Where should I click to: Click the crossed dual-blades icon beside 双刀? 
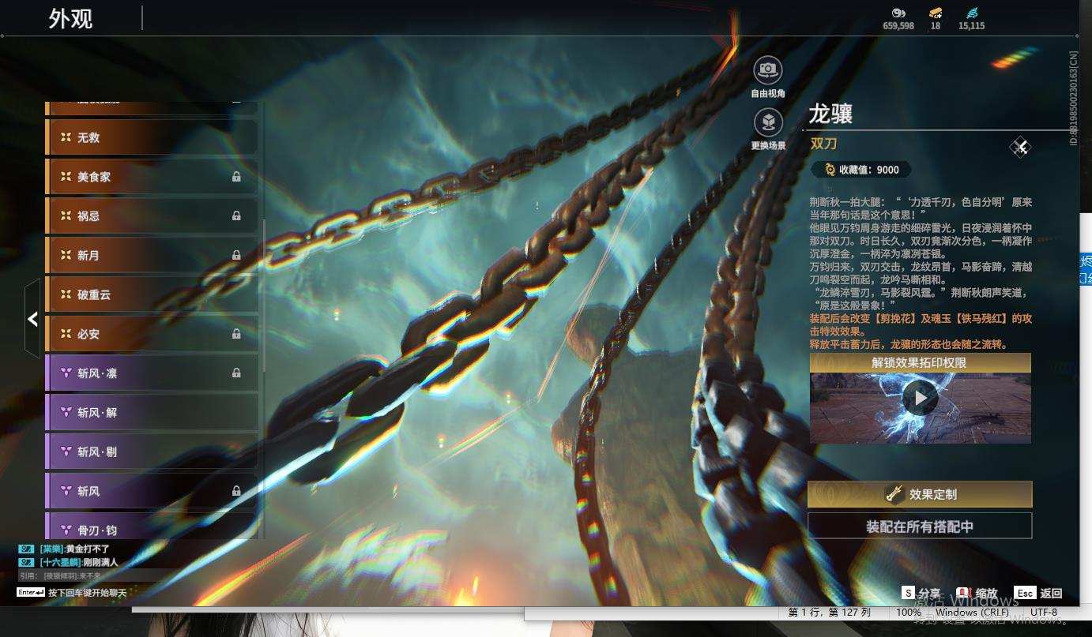[1020, 147]
